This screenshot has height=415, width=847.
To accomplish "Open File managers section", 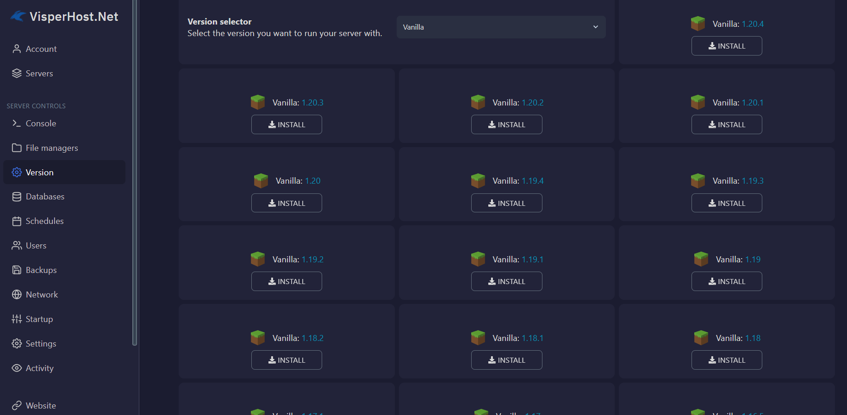I will [x=64, y=148].
